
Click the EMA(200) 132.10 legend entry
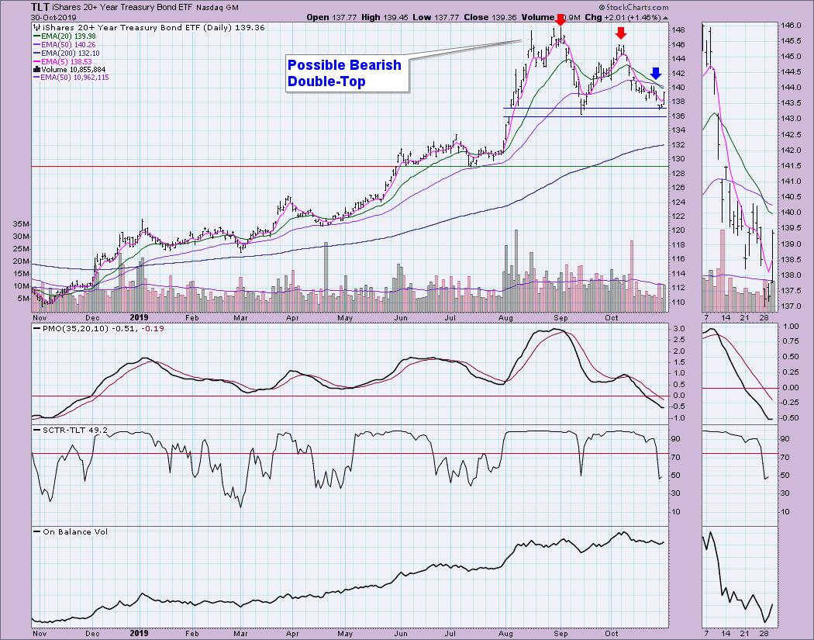click(67, 54)
